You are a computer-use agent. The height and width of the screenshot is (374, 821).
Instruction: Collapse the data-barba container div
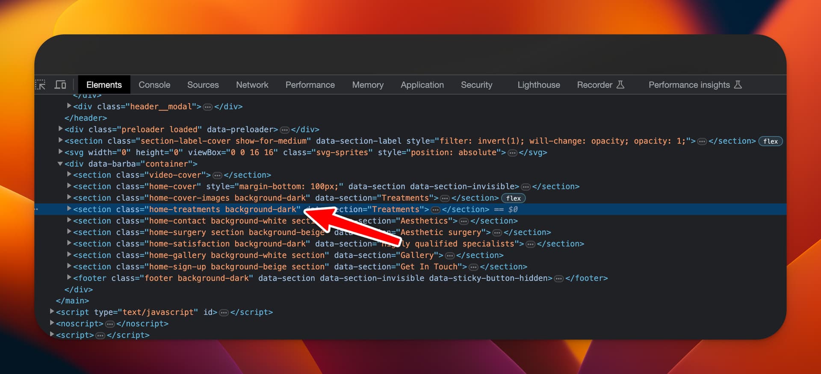pos(61,163)
